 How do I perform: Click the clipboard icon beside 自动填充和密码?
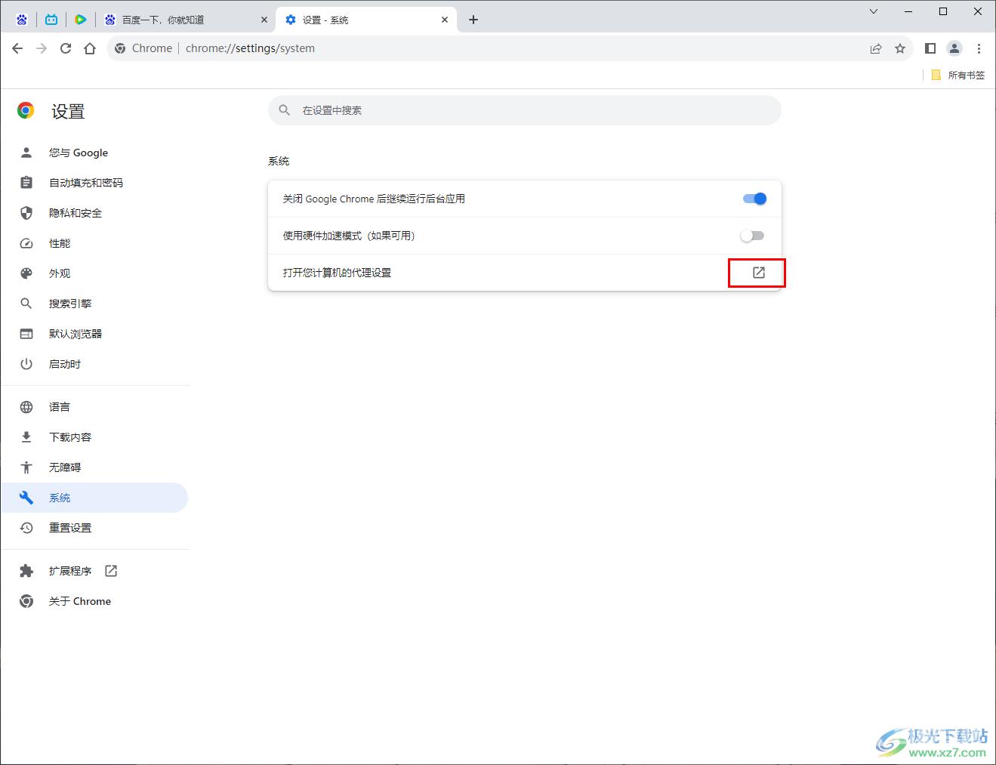(26, 183)
